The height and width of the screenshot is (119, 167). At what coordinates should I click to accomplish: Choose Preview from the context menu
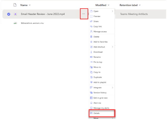[x=102, y=16]
